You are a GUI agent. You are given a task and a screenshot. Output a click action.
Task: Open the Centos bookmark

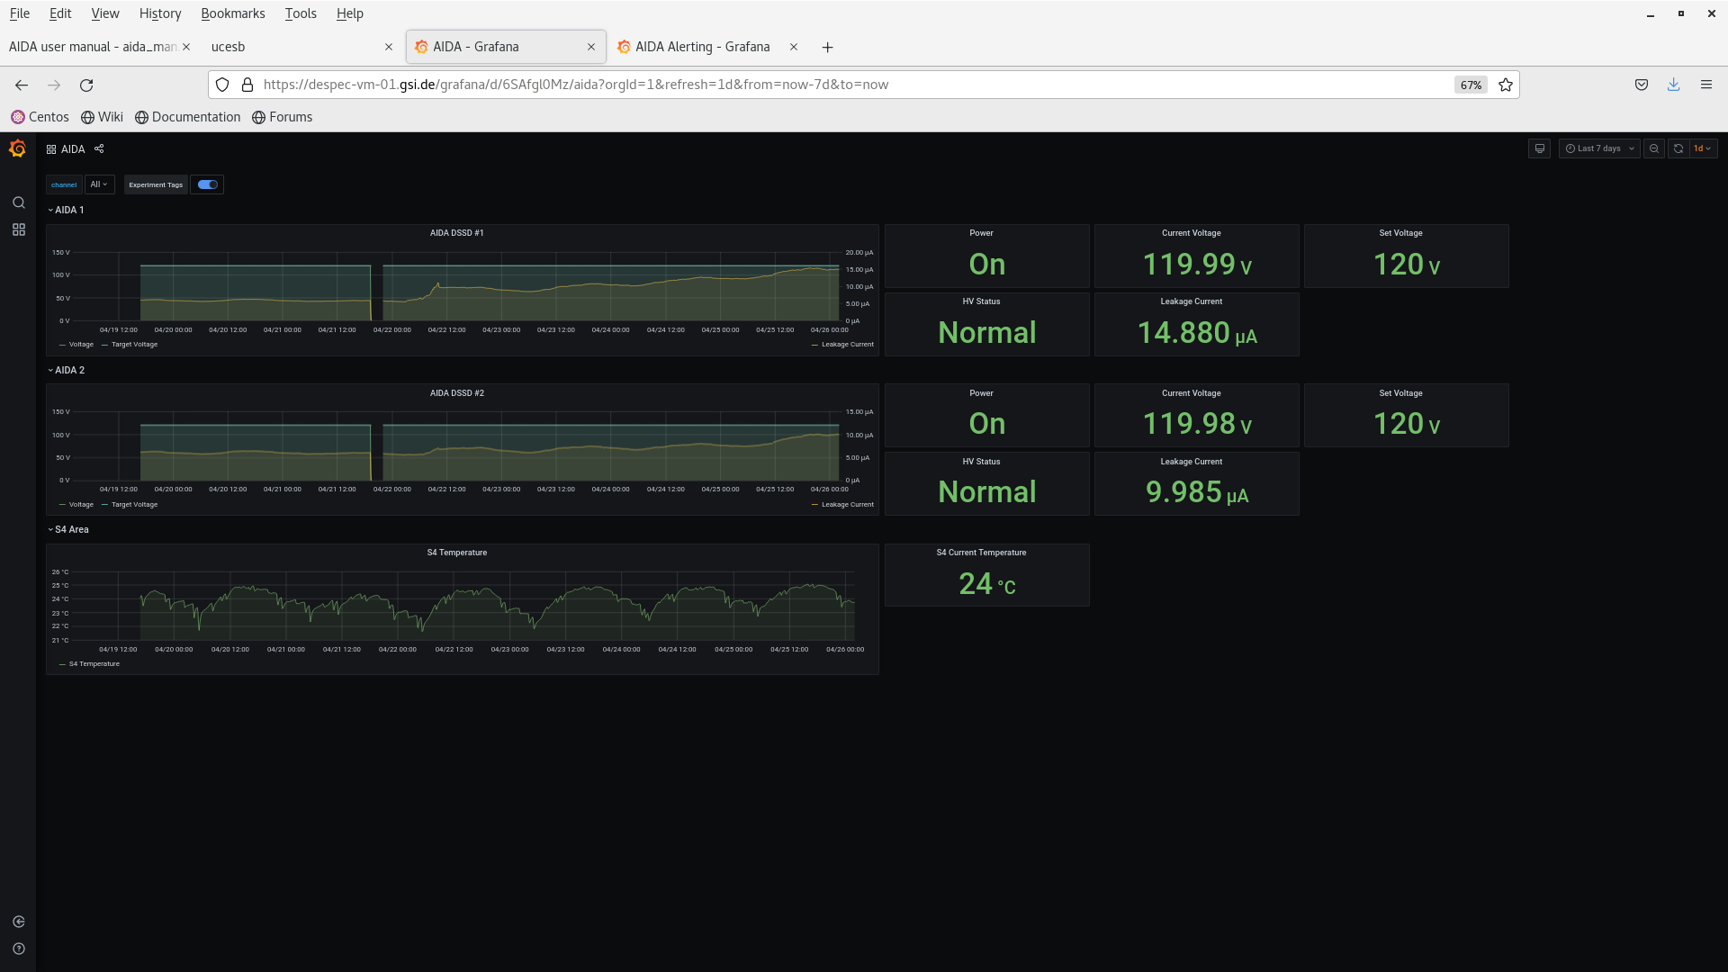[x=40, y=117]
